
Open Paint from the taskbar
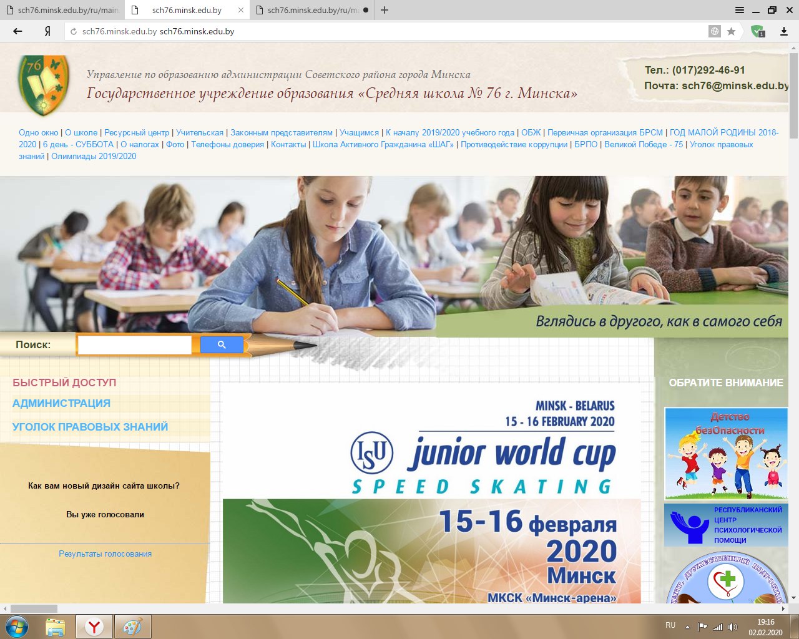click(132, 627)
